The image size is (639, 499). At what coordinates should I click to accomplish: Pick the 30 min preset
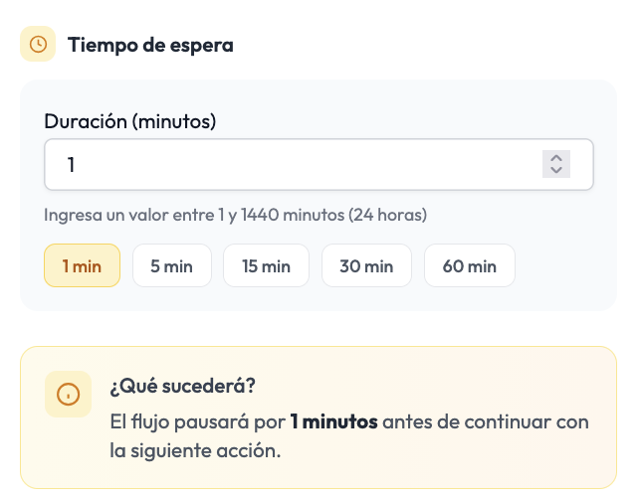point(366,265)
